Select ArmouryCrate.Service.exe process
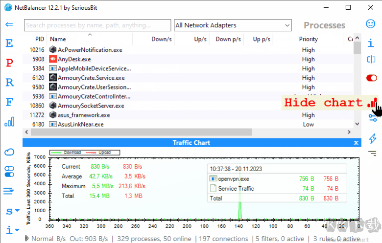The image size is (382, 243). coord(188,78)
